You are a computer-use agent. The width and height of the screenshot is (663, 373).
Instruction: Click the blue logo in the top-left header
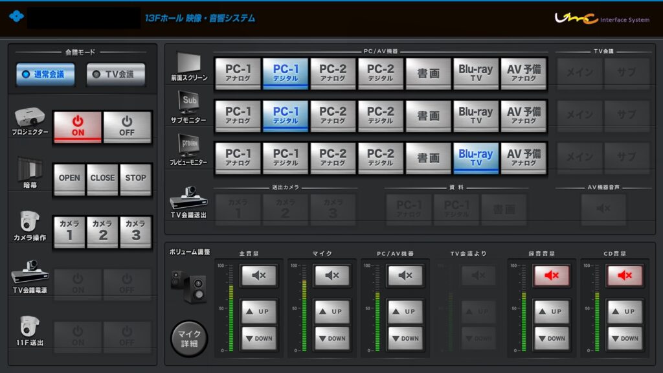click(x=17, y=17)
